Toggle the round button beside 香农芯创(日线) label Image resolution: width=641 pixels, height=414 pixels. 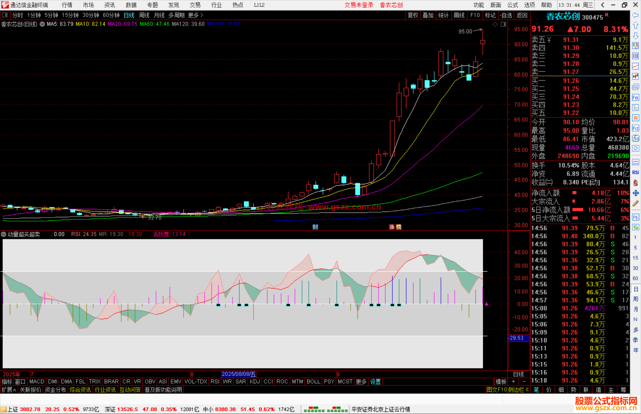tap(42, 24)
